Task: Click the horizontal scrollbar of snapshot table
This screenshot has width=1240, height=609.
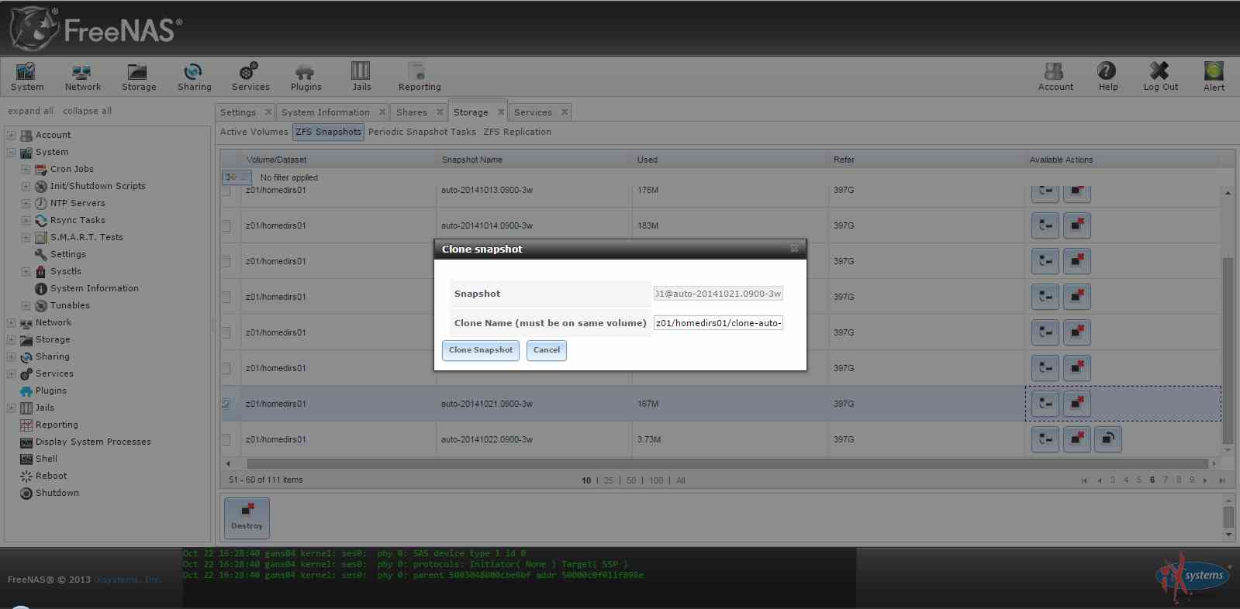Action: coord(727,463)
